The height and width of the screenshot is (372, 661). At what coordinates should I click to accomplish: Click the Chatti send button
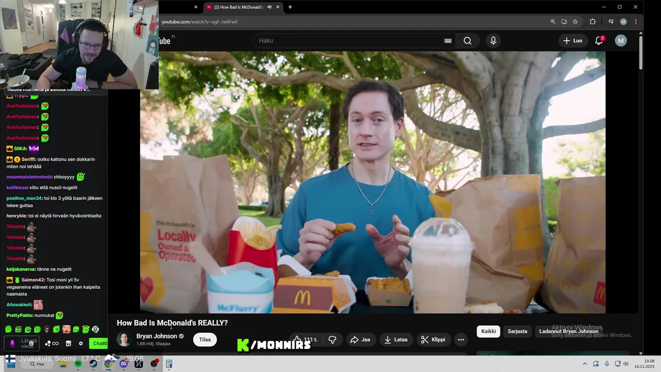[x=99, y=343]
